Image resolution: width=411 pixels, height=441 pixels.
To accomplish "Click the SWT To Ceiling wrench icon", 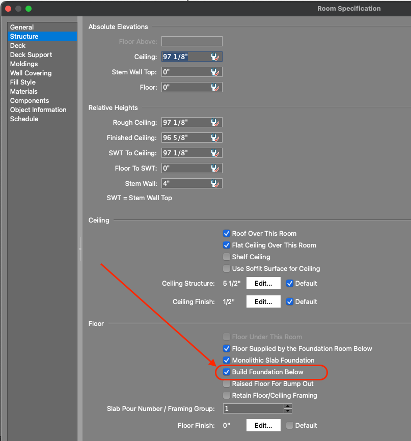I will point(215,153).
